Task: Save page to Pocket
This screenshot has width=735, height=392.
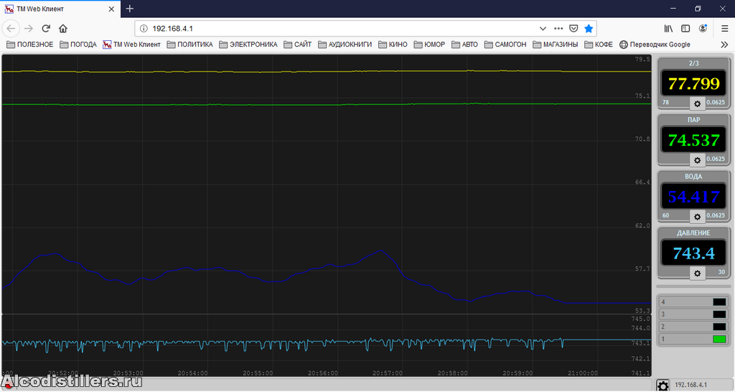Action: pyautogui.click(x=574, y=29)
